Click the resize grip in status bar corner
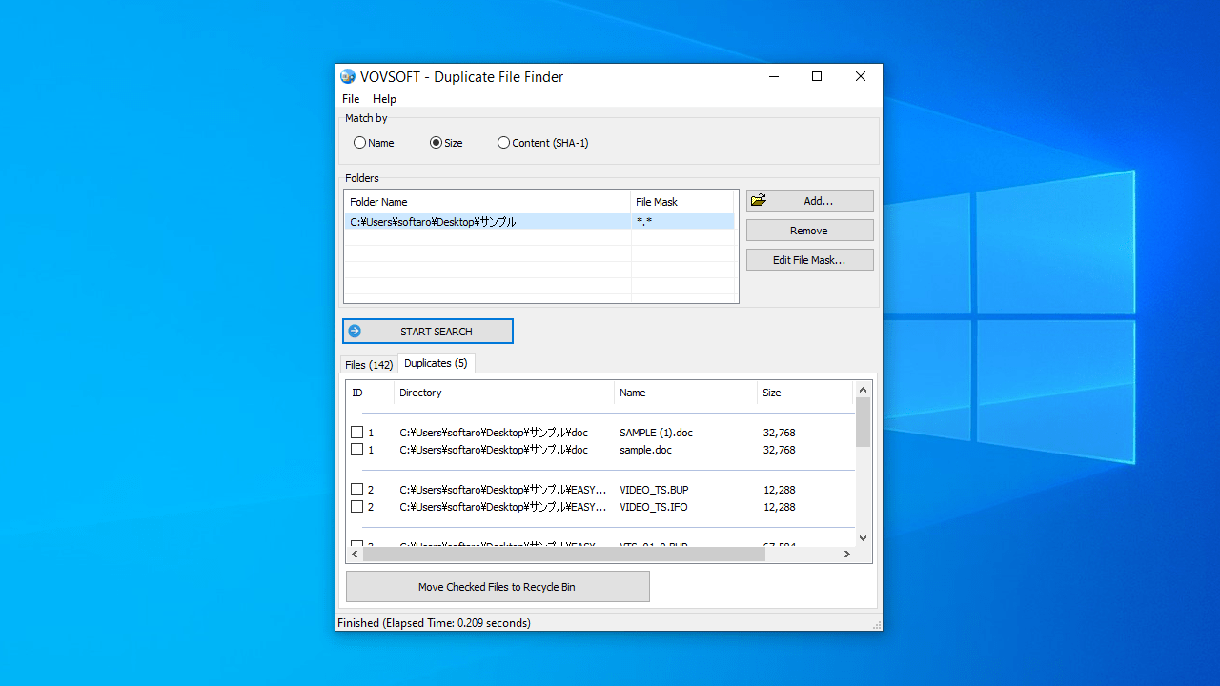1220x686 pixels. pyautogui.click(x=876, y=624)
